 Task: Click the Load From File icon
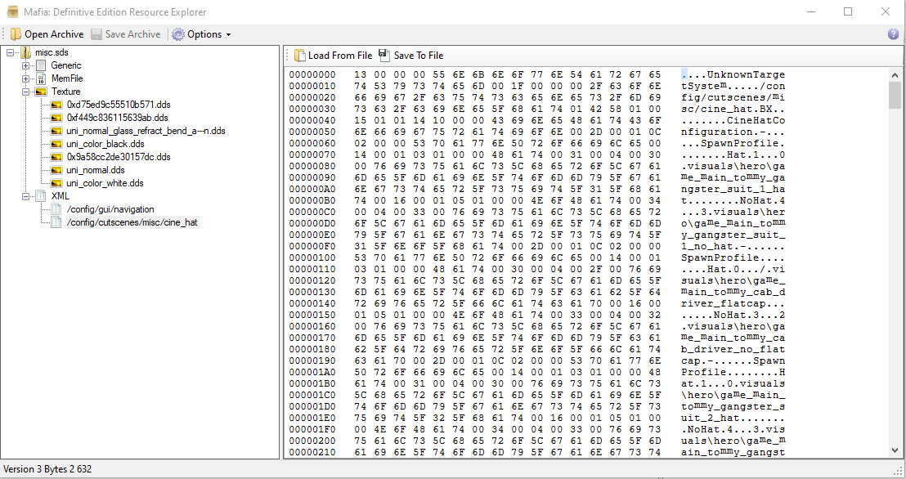point(300,56)
